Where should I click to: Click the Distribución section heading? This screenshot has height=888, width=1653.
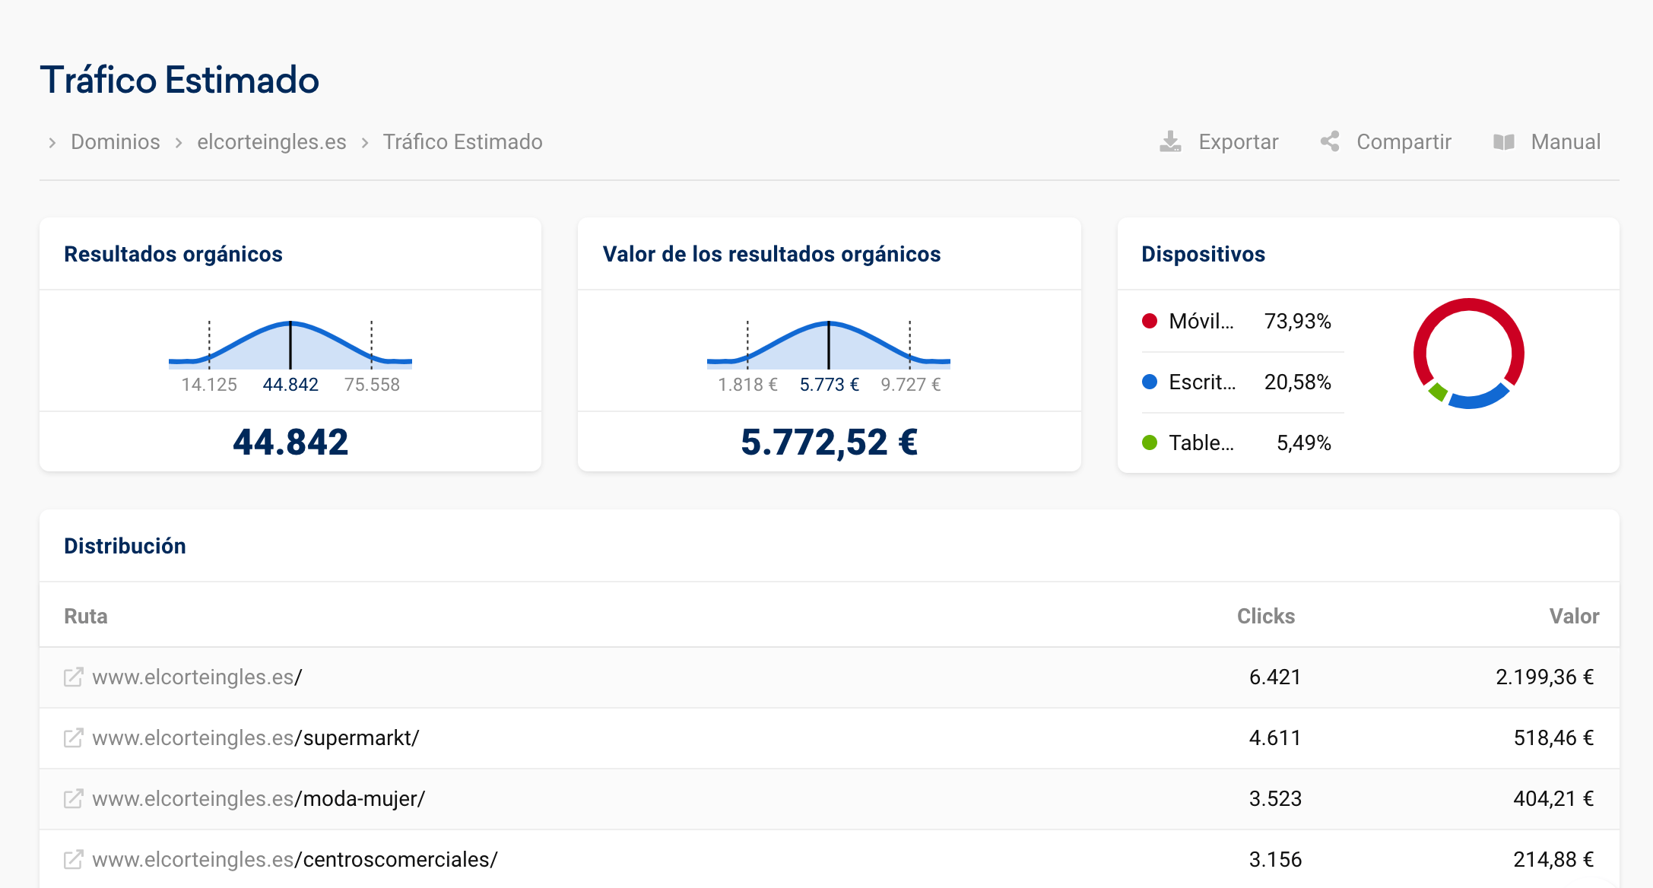pyautogui.click(x=125, y=546)
